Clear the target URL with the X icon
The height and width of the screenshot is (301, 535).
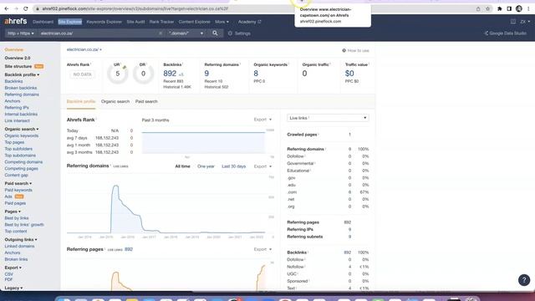(x=160, y=33)
